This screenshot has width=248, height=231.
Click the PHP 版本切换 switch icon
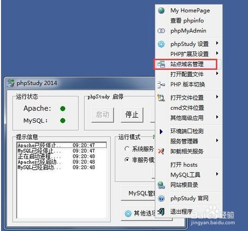161,85
